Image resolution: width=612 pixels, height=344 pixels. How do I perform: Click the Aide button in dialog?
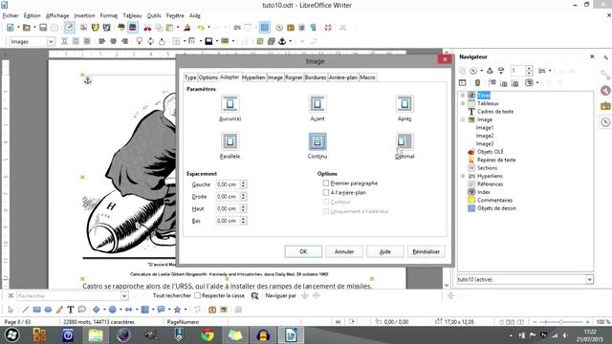(385, 251)
